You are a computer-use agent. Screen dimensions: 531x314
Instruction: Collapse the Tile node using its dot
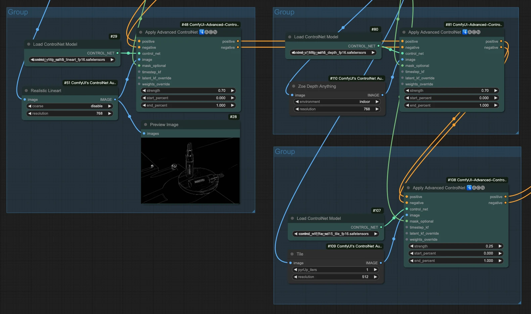pos(292,254)
